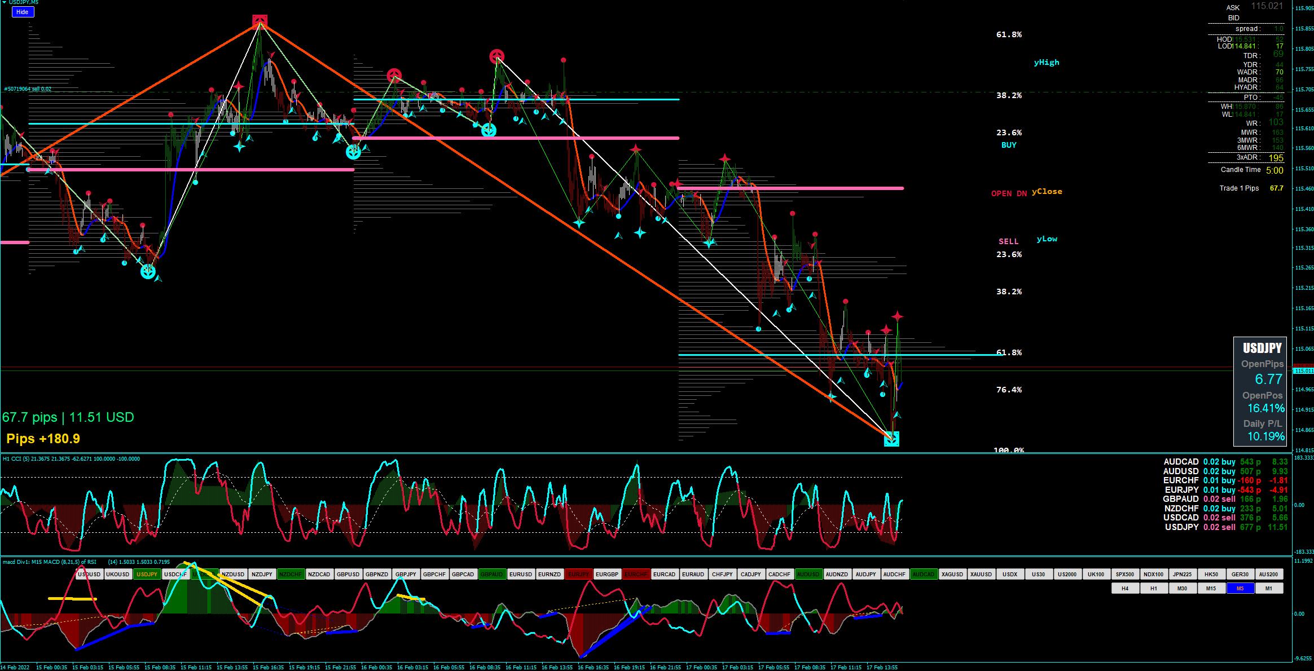
Task: Click the AUDUSD green symbol button
Action: 808,575
